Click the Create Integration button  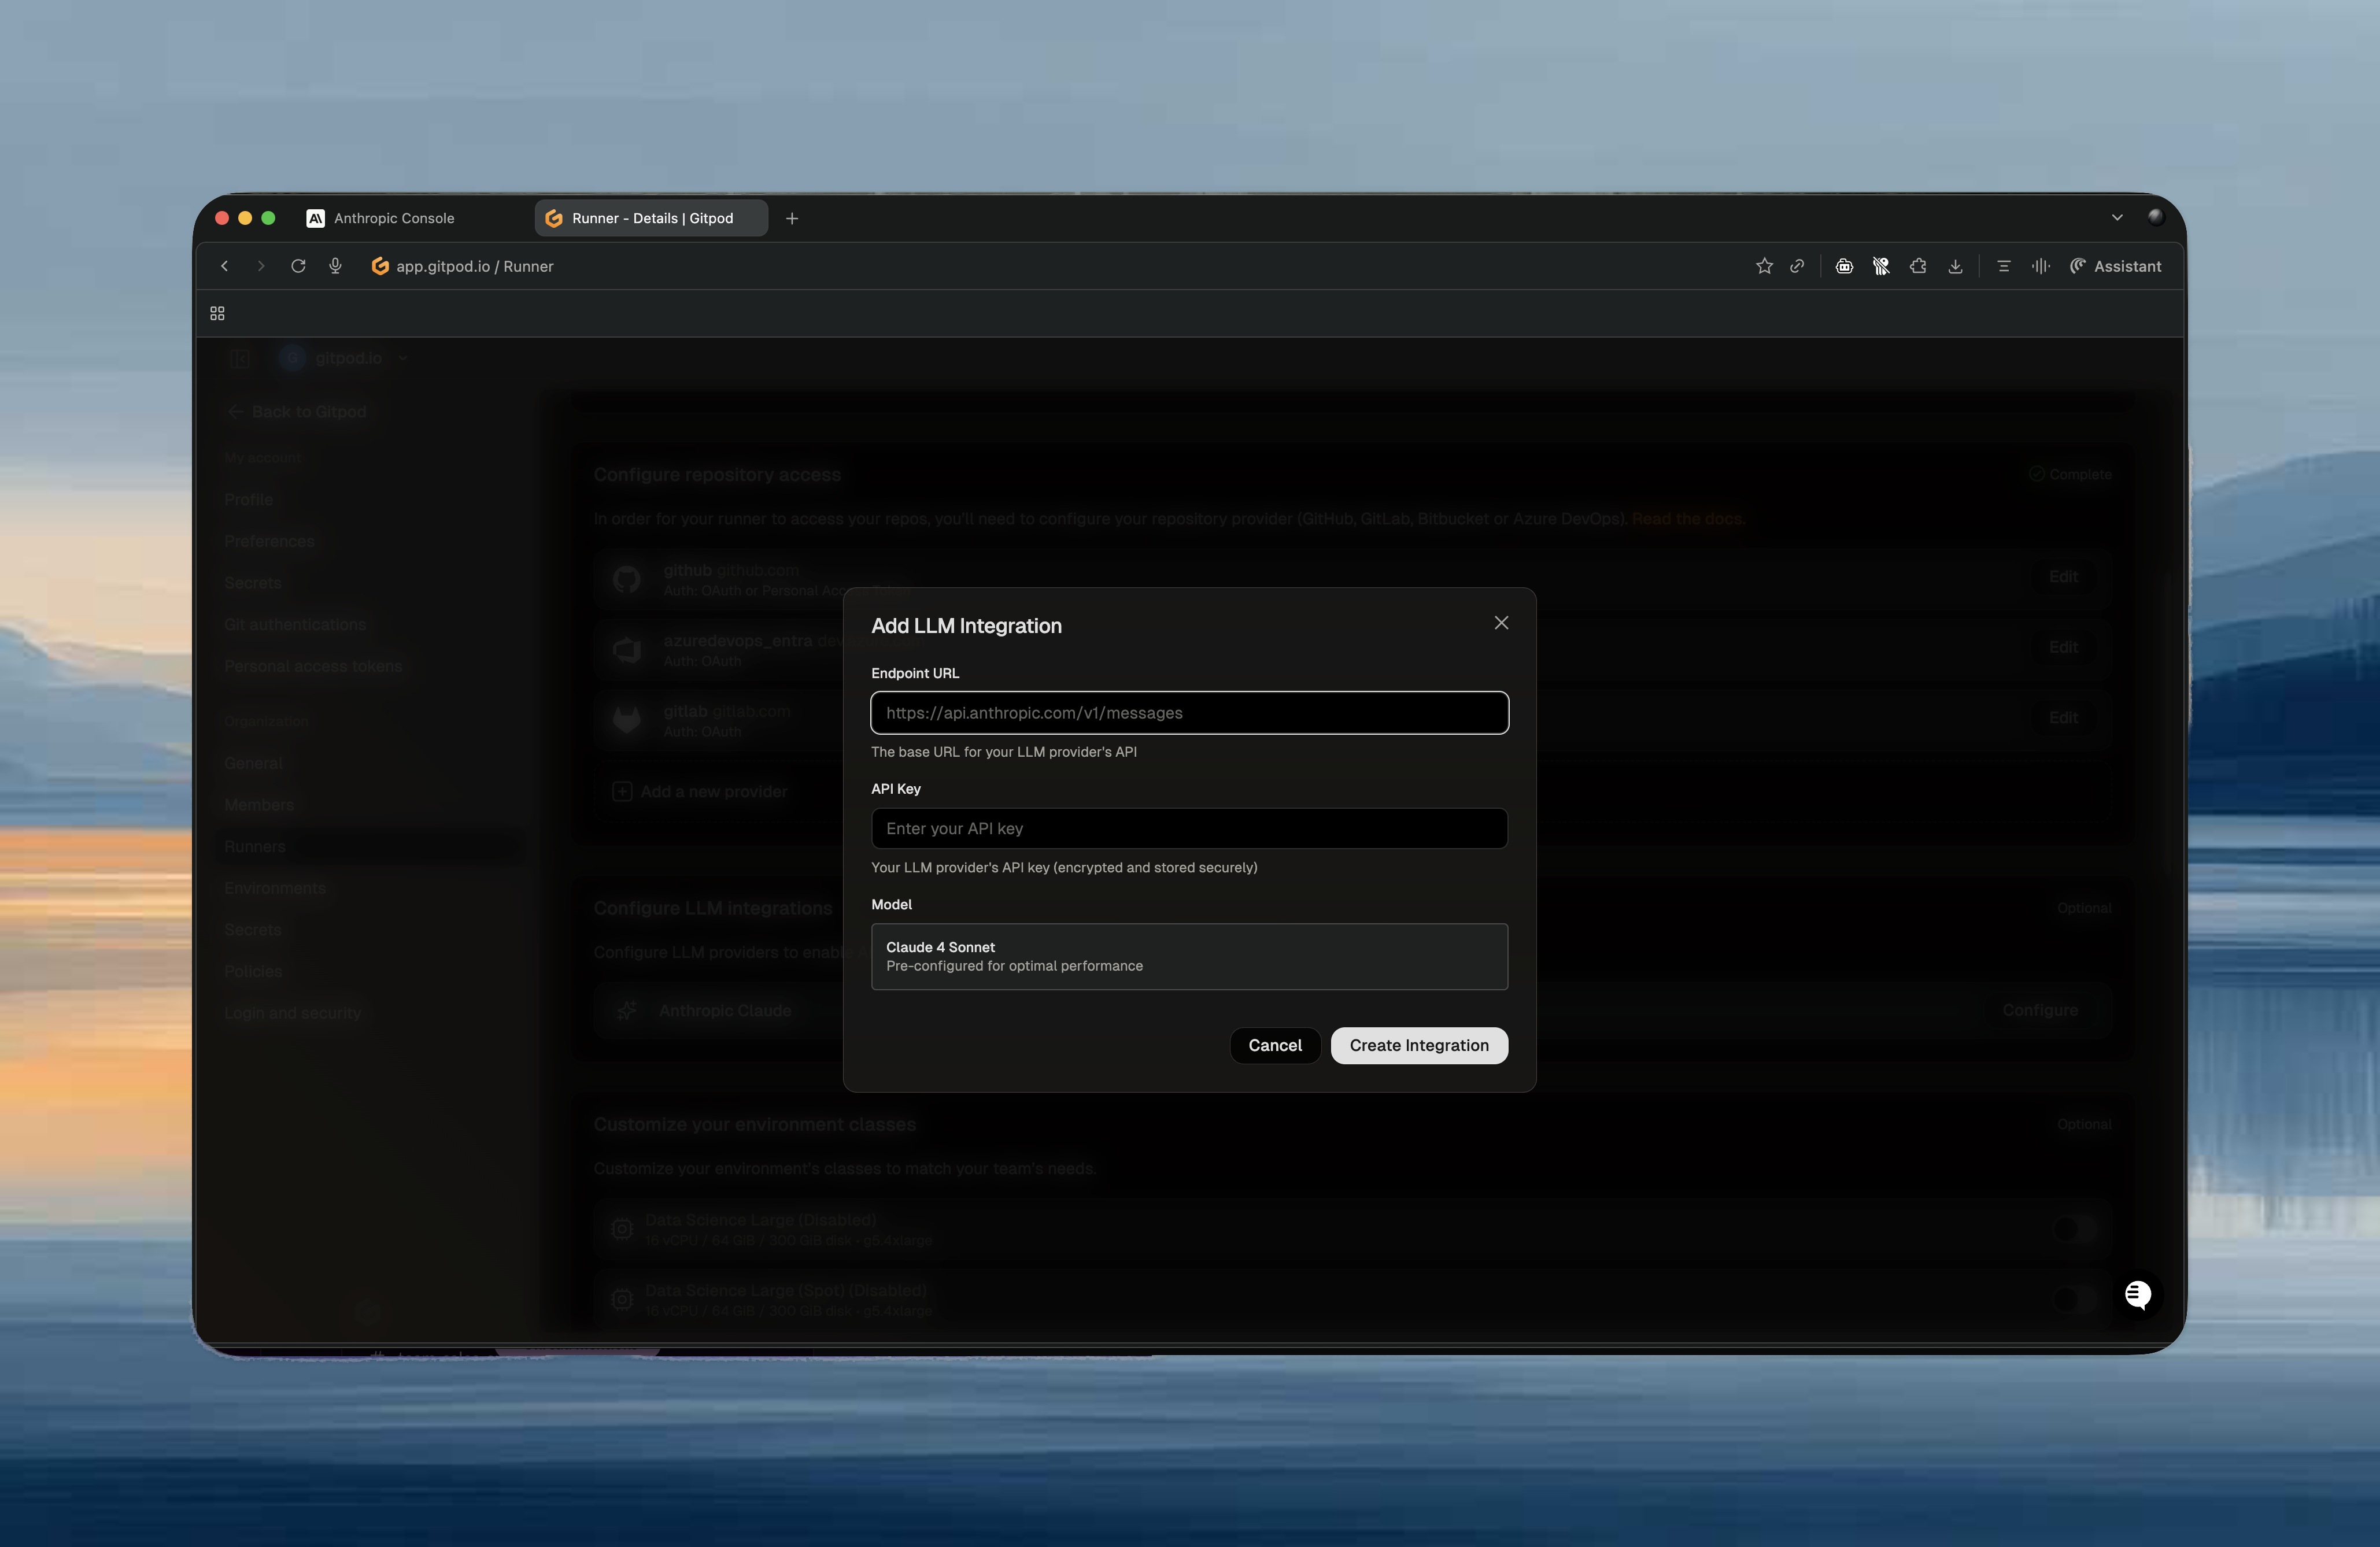(x=1418, y=1045)
